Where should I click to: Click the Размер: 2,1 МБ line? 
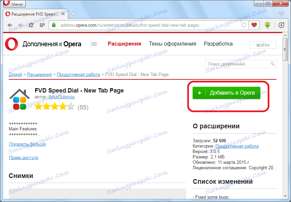point(209,157)
